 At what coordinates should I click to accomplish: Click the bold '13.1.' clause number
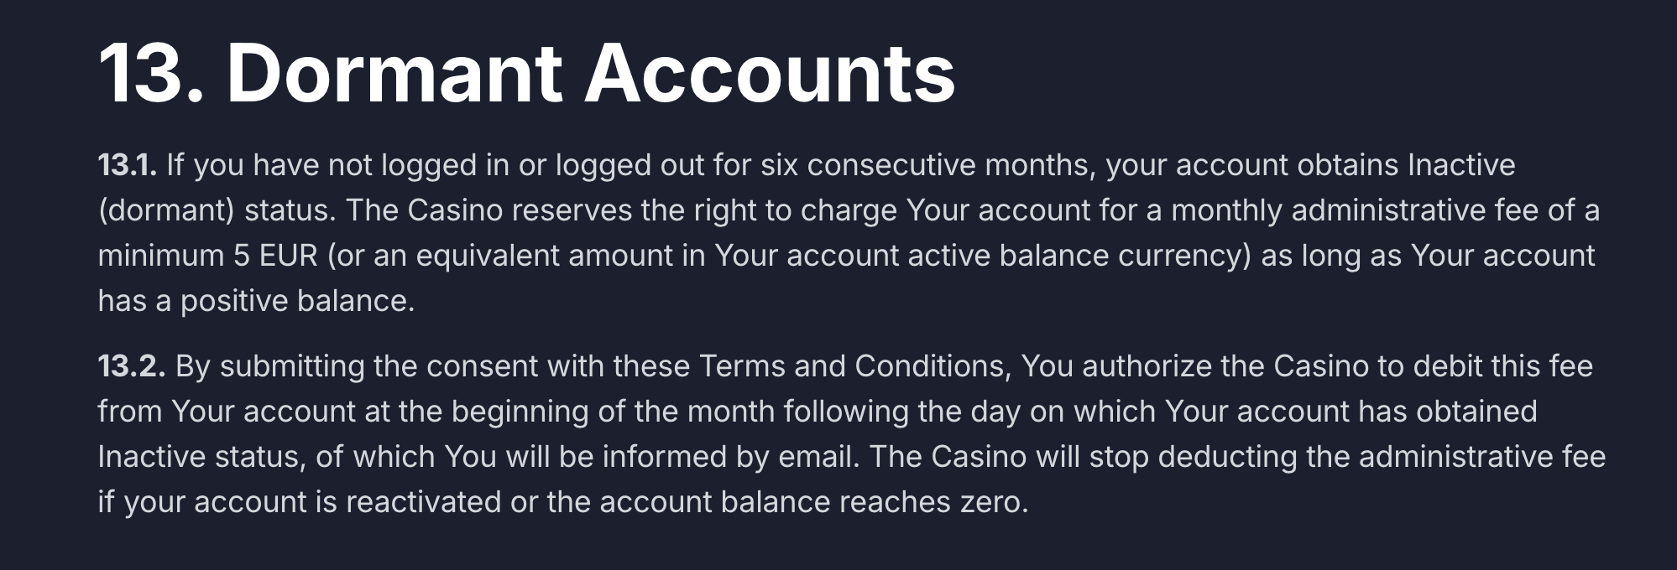coord(128,165)
